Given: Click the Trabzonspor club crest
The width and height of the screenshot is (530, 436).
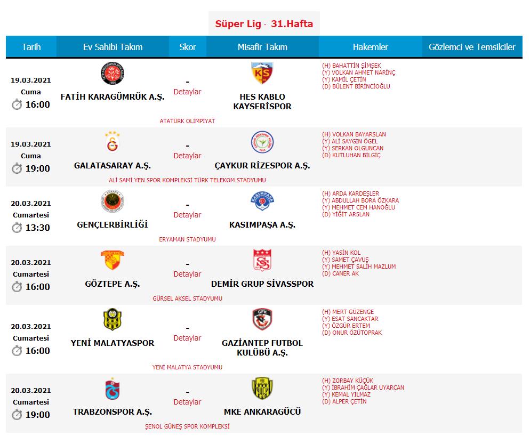Looking at the screenshot, I should click(112, 389).
